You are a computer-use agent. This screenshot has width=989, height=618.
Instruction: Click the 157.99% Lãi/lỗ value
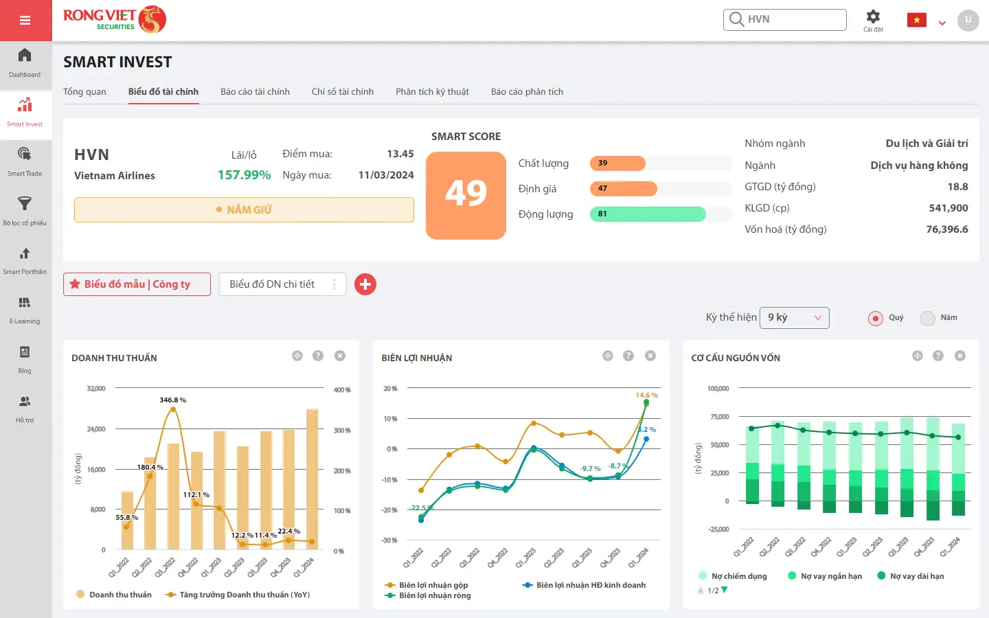(x=244, y=175)
